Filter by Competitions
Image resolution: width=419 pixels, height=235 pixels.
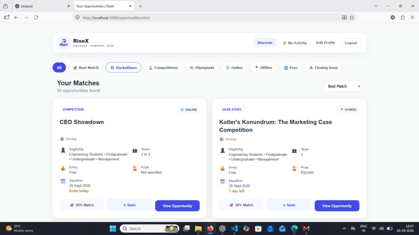[x=163, y=67]
